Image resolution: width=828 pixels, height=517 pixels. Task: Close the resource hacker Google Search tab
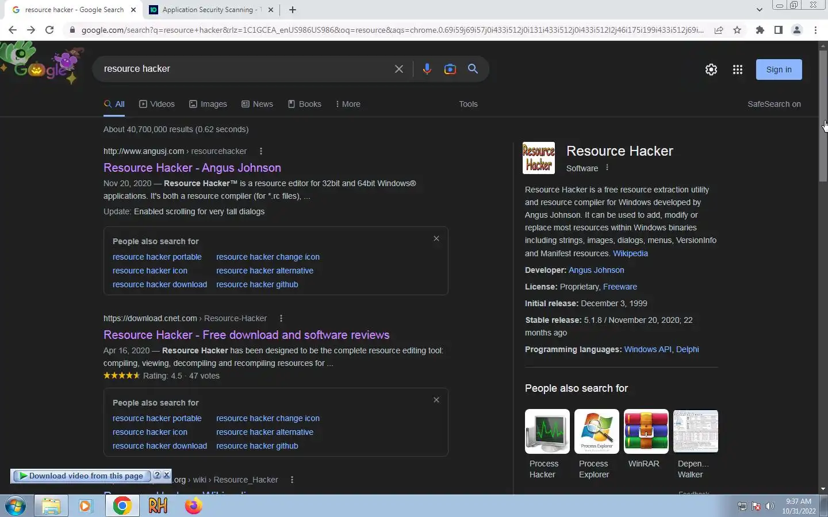click(x=133, y=10)
